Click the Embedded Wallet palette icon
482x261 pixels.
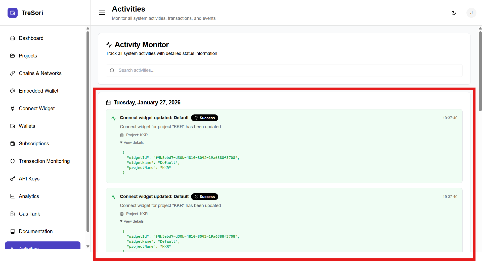13,91
